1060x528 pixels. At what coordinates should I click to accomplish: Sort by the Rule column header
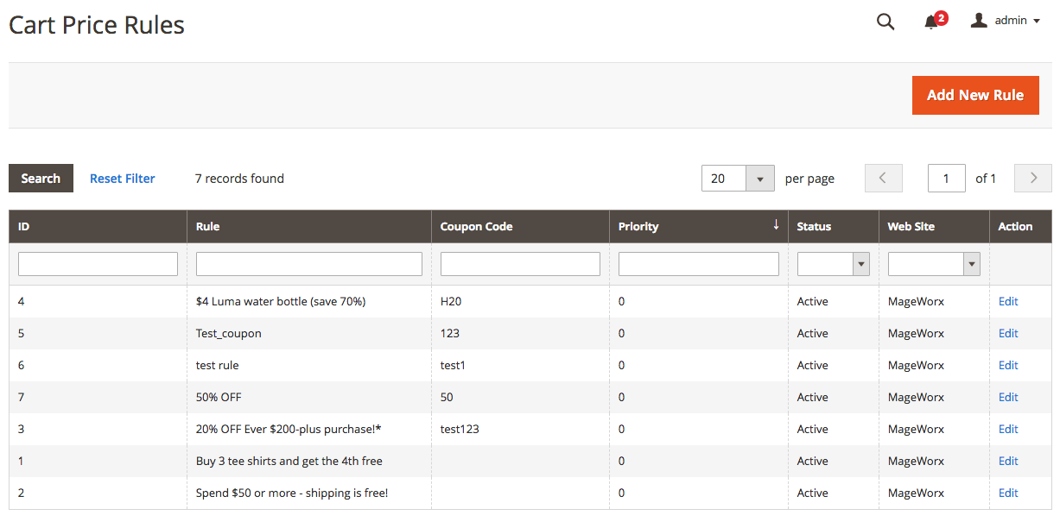click(309, 227)
